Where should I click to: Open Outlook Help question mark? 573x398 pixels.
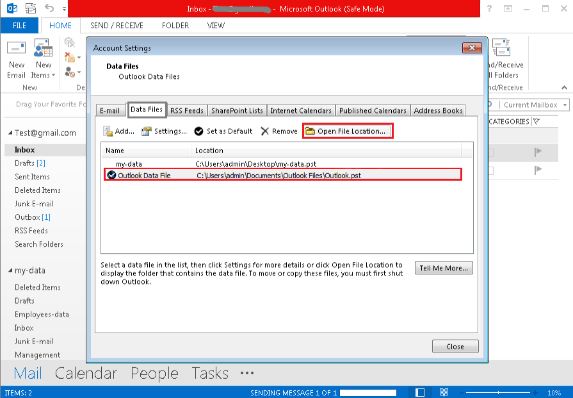point(489,8)
